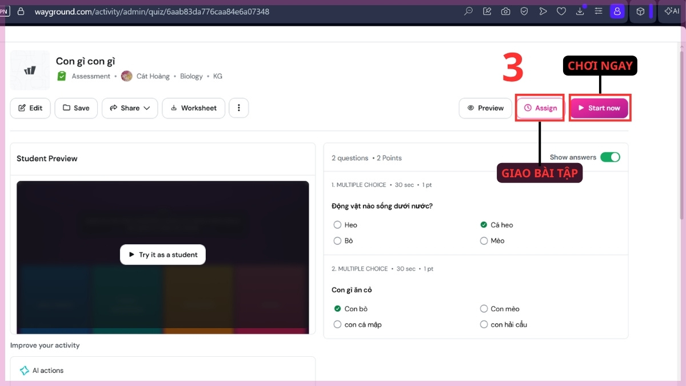Open the sliders easy-setup icon in browser toolbar

pos(599,11)
